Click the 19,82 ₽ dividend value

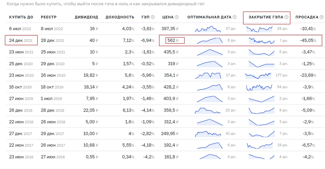[91, 75]
